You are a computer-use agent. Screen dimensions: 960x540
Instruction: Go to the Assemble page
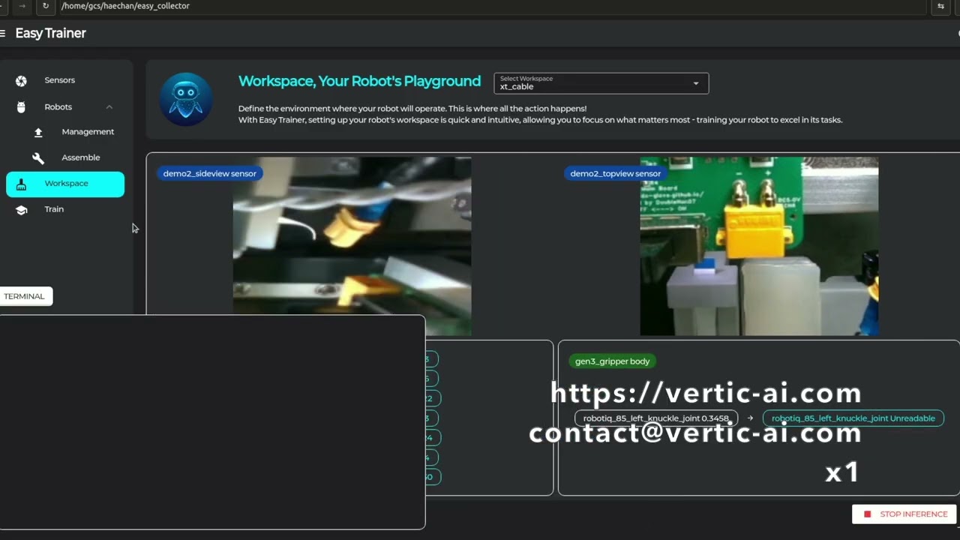80,157
